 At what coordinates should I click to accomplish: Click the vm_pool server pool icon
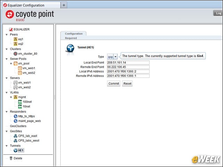coord(15,63)
